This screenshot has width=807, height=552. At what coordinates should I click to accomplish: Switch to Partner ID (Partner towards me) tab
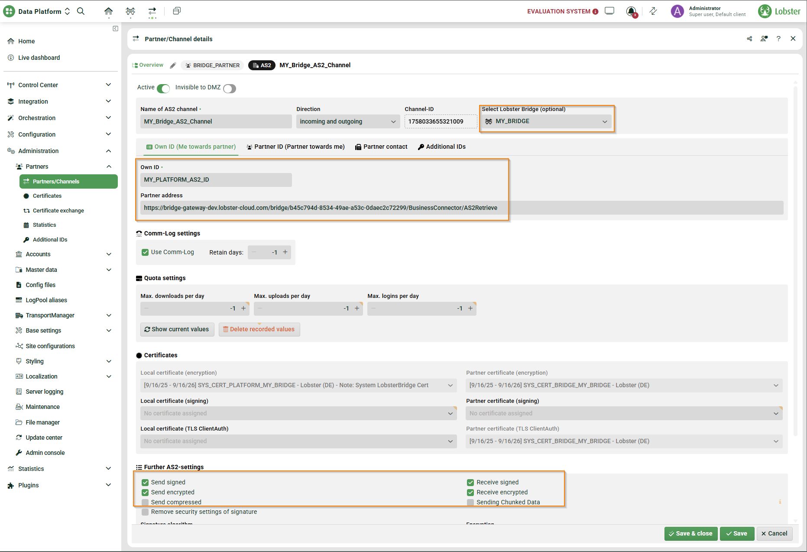tap(295, 147)
